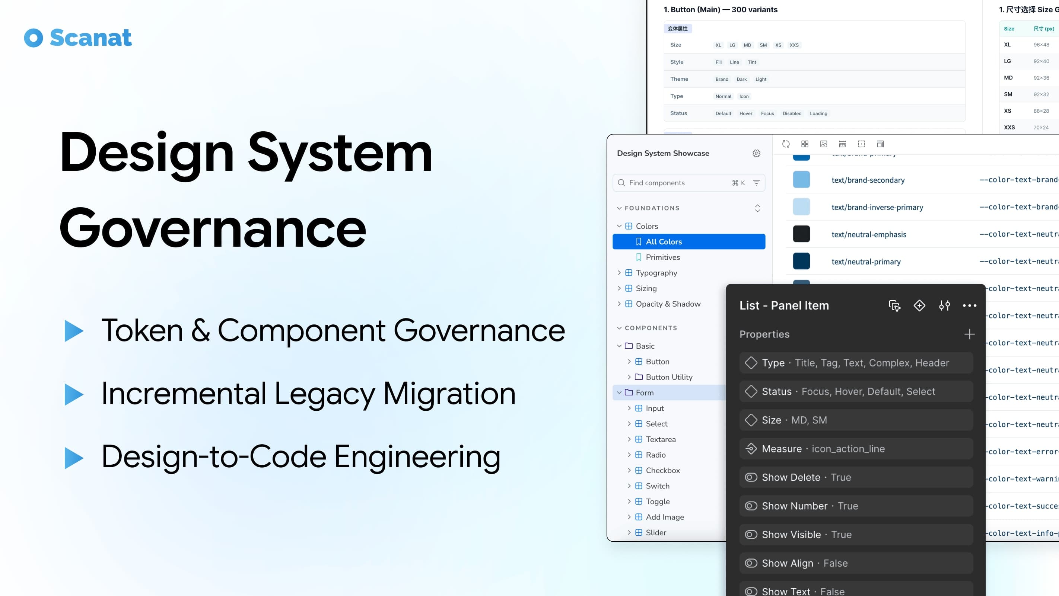The image size is (1059, 596).
Task: Click the refresh sync toolbar icon
Action: pos(786,144)
